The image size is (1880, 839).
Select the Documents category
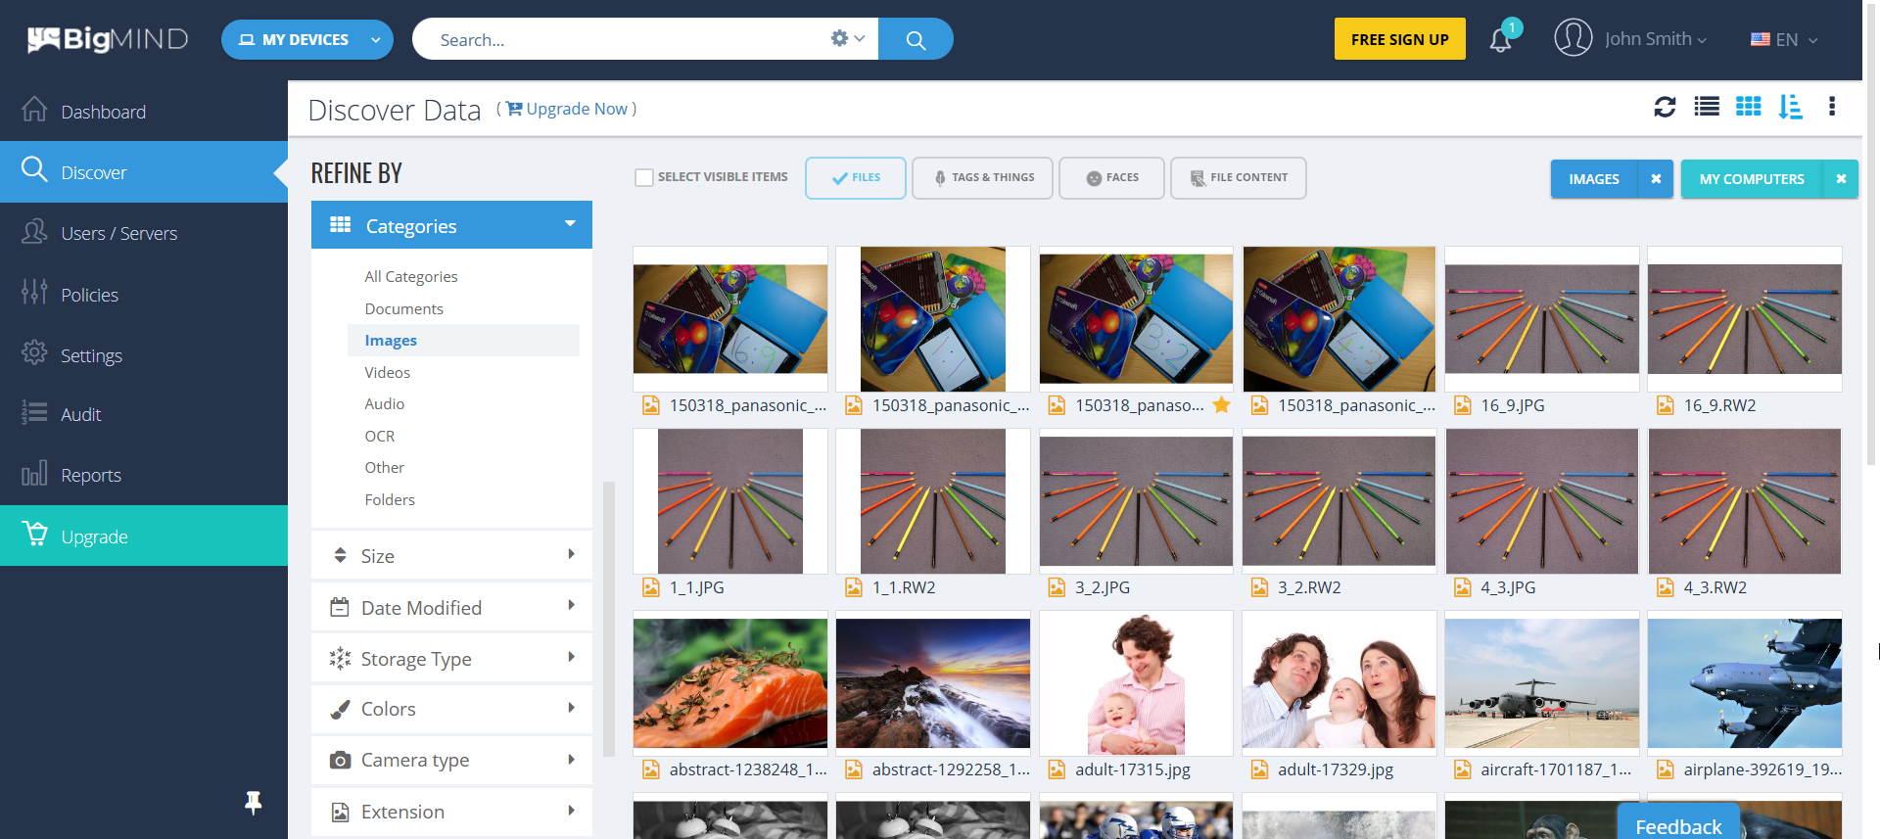click(403, 308)
